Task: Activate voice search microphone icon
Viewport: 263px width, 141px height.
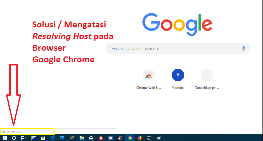Action: (x=244, y=49)
